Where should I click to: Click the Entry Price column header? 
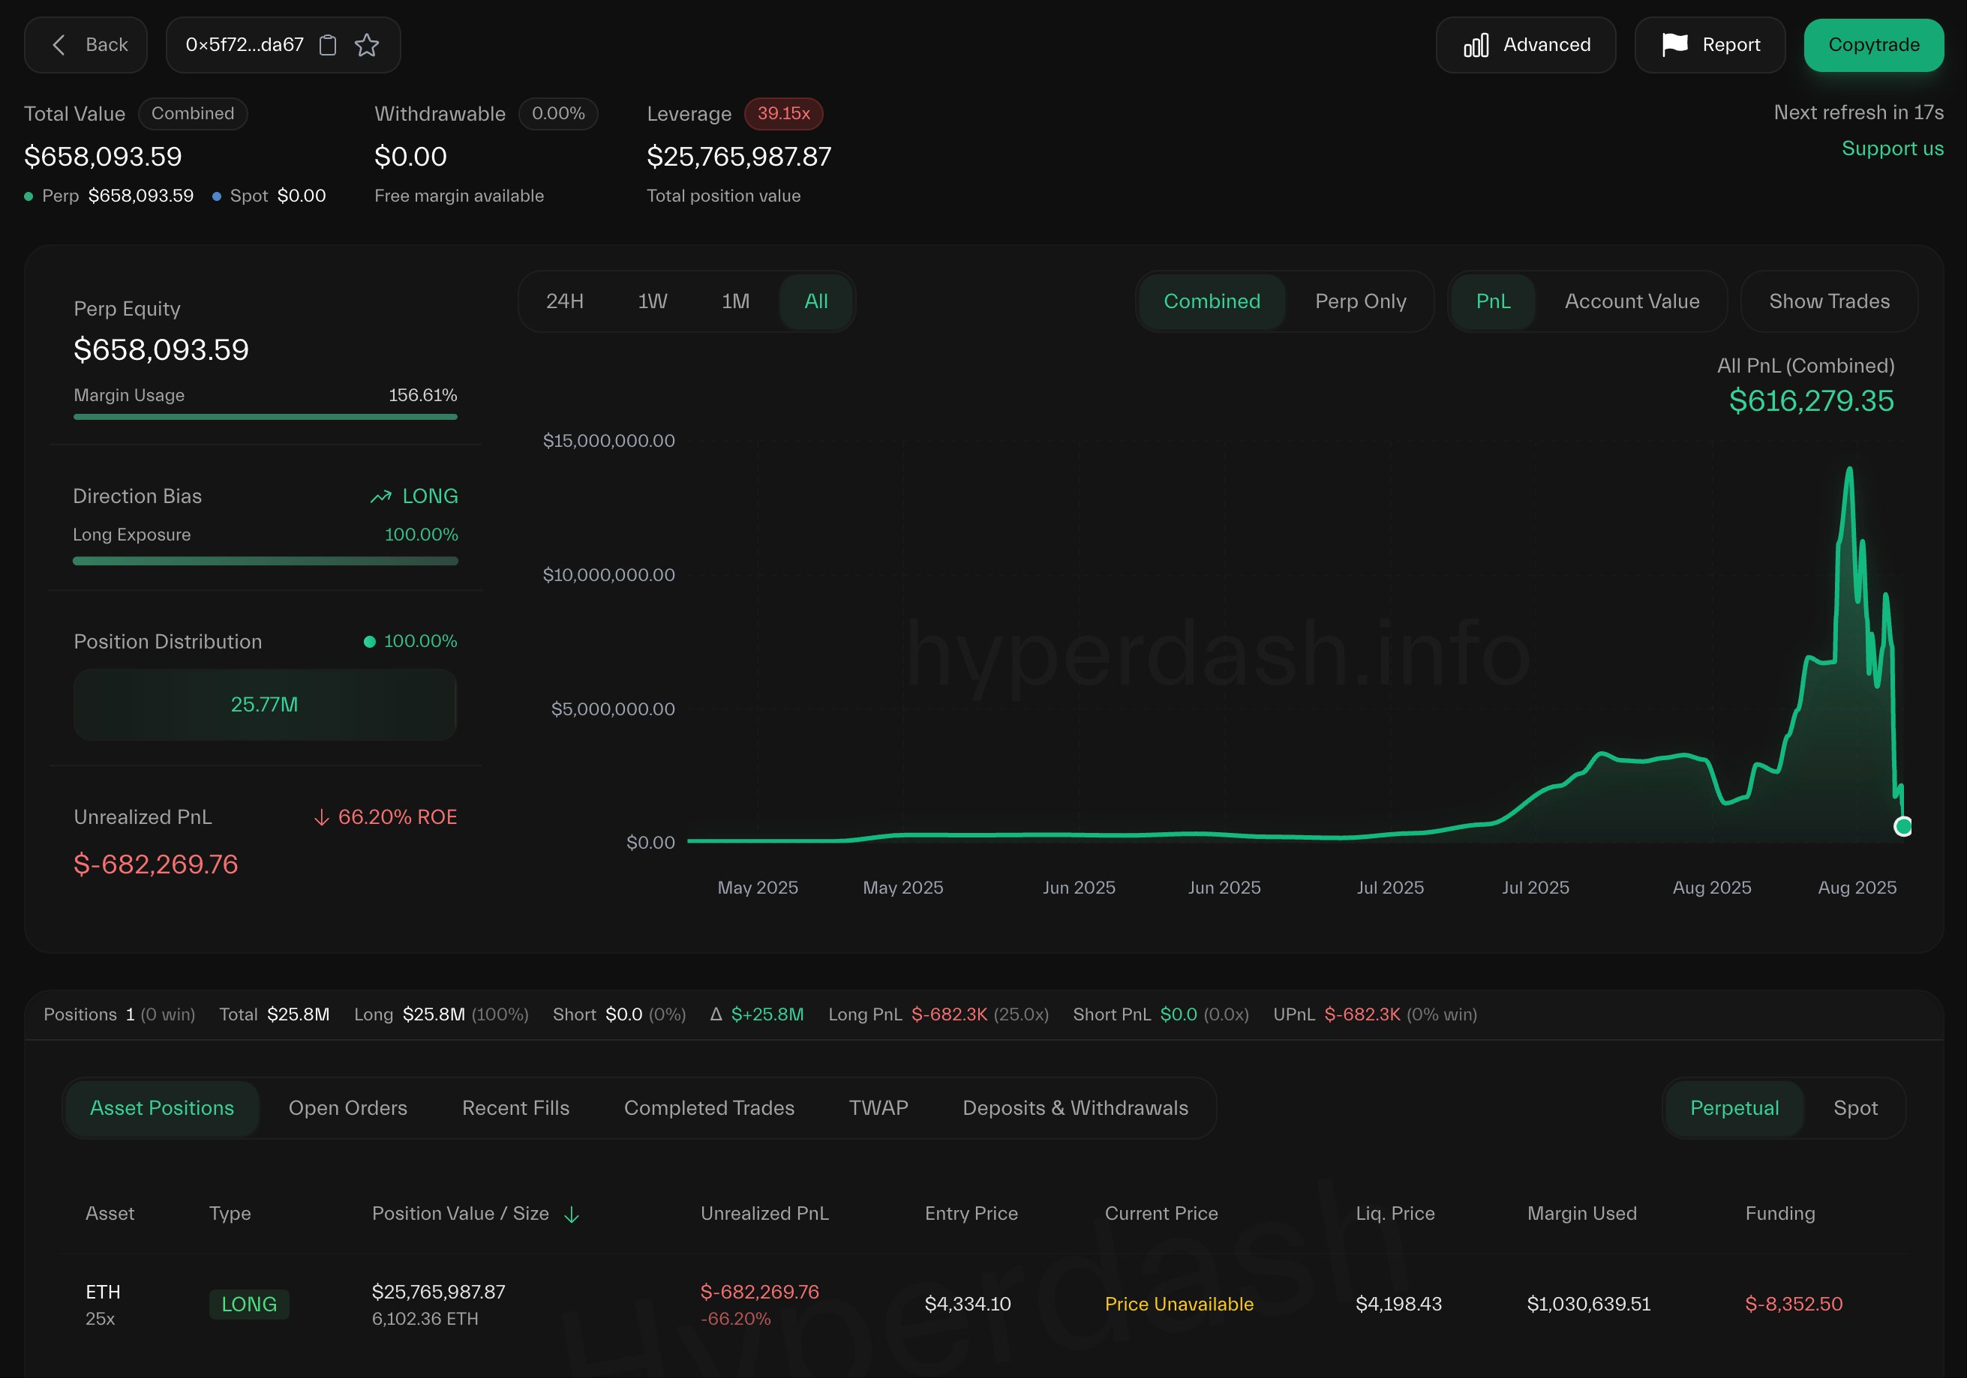971,1214
